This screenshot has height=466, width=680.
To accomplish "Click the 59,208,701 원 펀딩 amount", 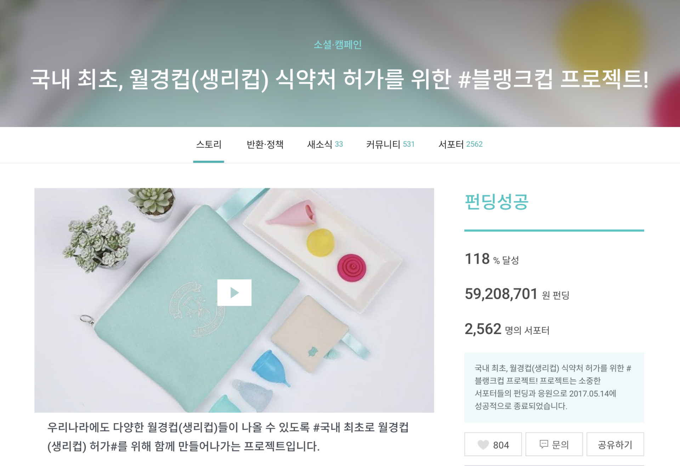I will pos(517,294).
